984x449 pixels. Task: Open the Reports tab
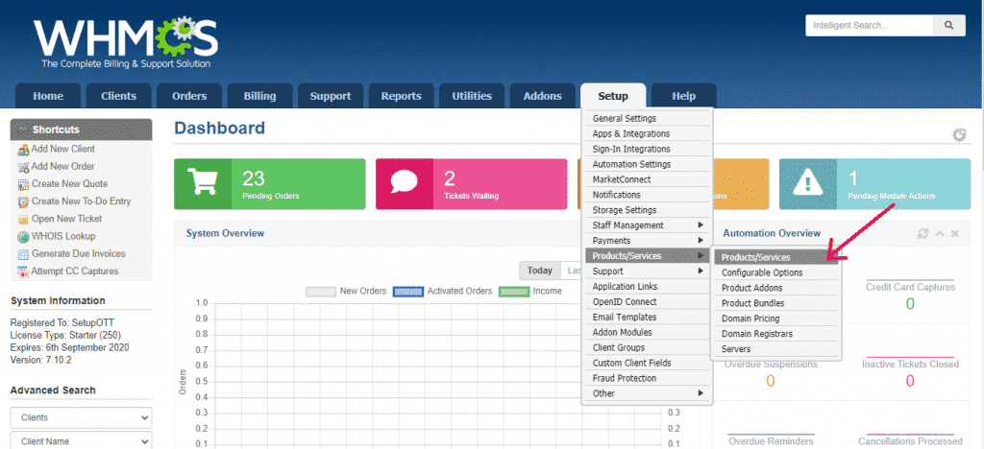coord(401,96)
